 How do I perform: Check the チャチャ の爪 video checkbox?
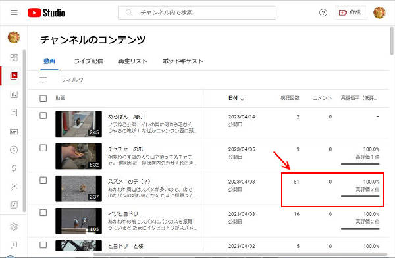43,148
